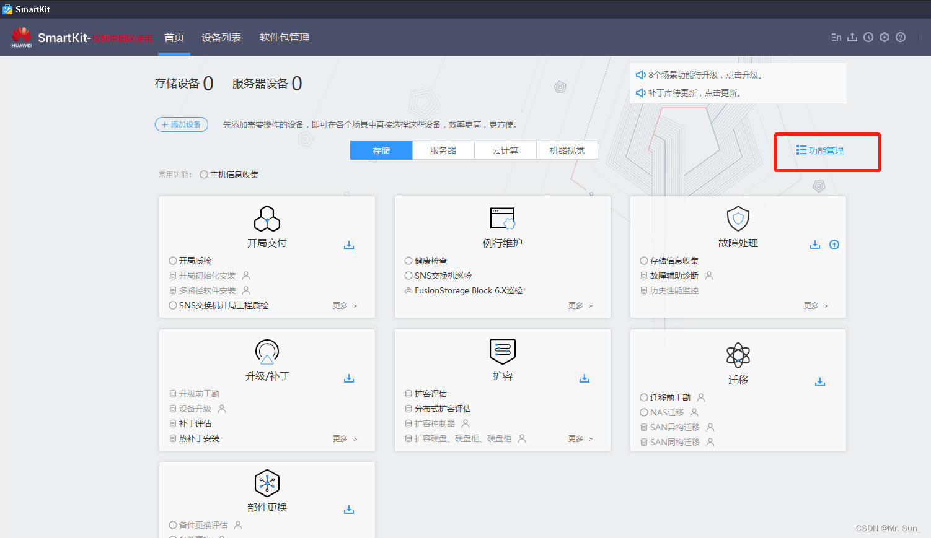This screenshot has height=538, width=931.
Task: Switch language using the En control
Action: pos(836,37)
